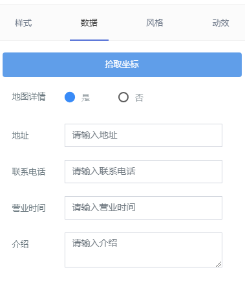This screenshot has height=283, width=245.
Task: Select the 风格 tab
Action: tap(154, 23)
